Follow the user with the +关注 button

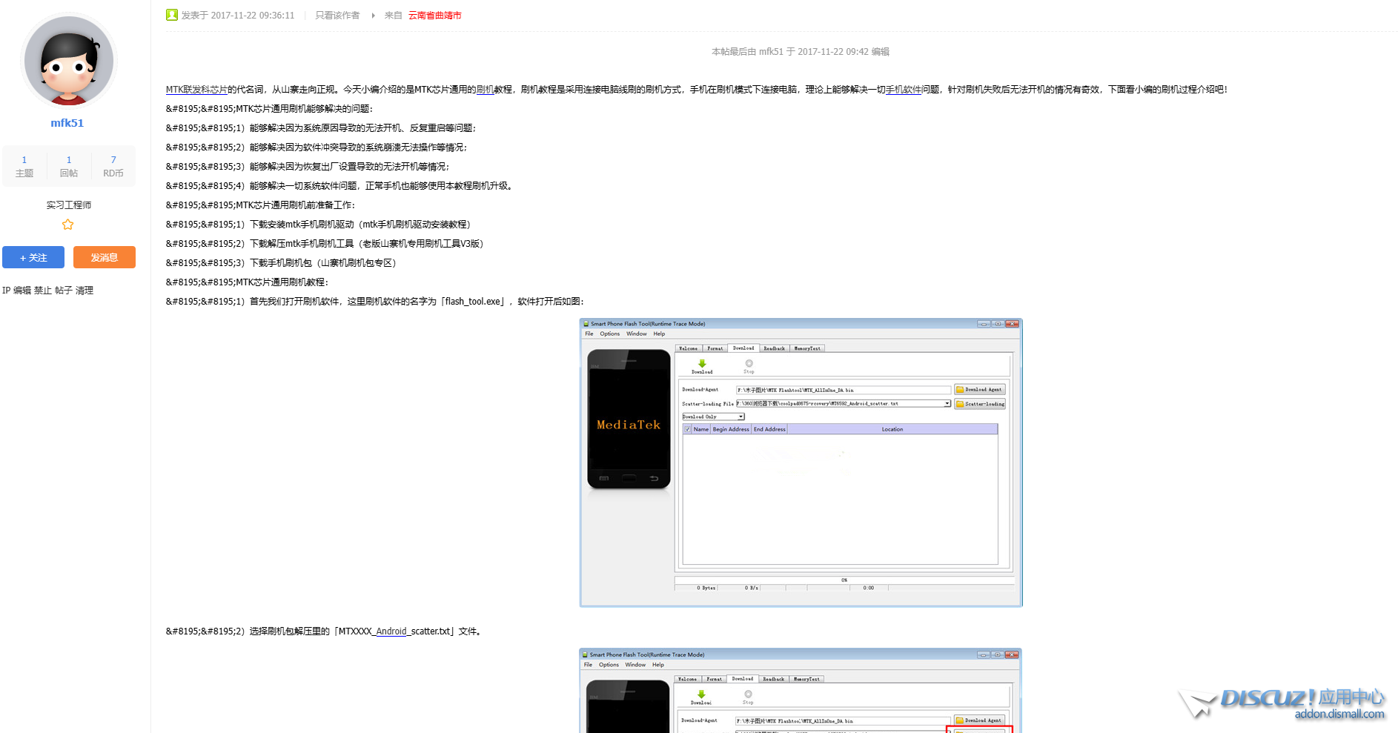click(33, 257)
